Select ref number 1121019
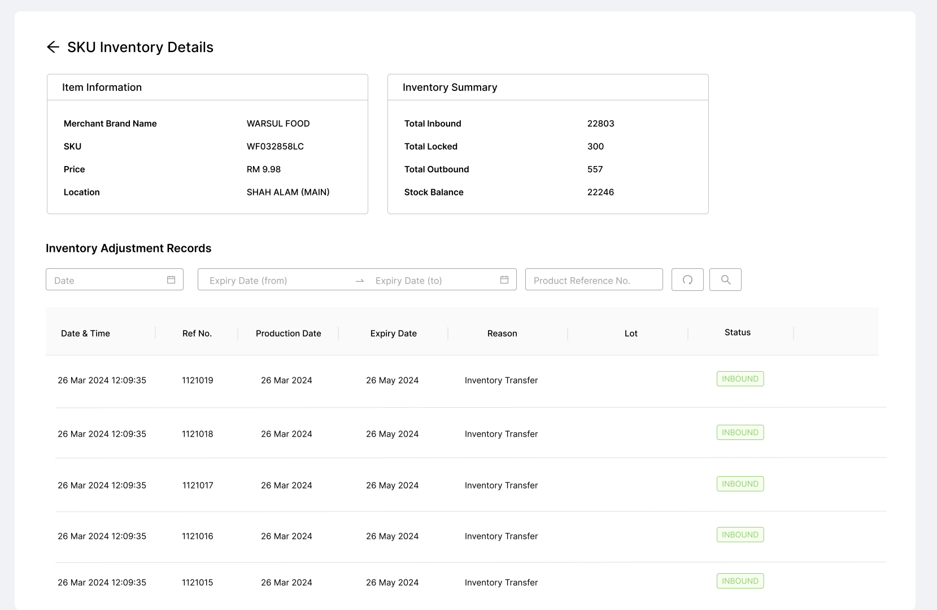Image resolution: width=937 pixels, height=610 pixels. pyautogui.click(x=198, y=380)
